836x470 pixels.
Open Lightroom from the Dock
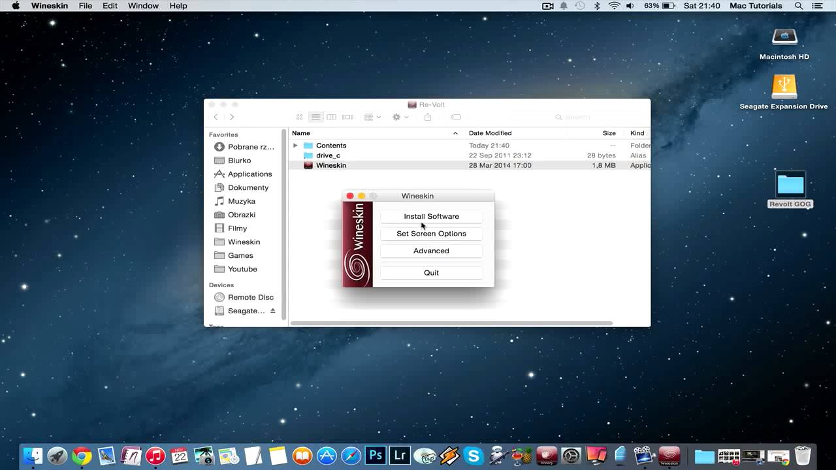click(400, 456)
